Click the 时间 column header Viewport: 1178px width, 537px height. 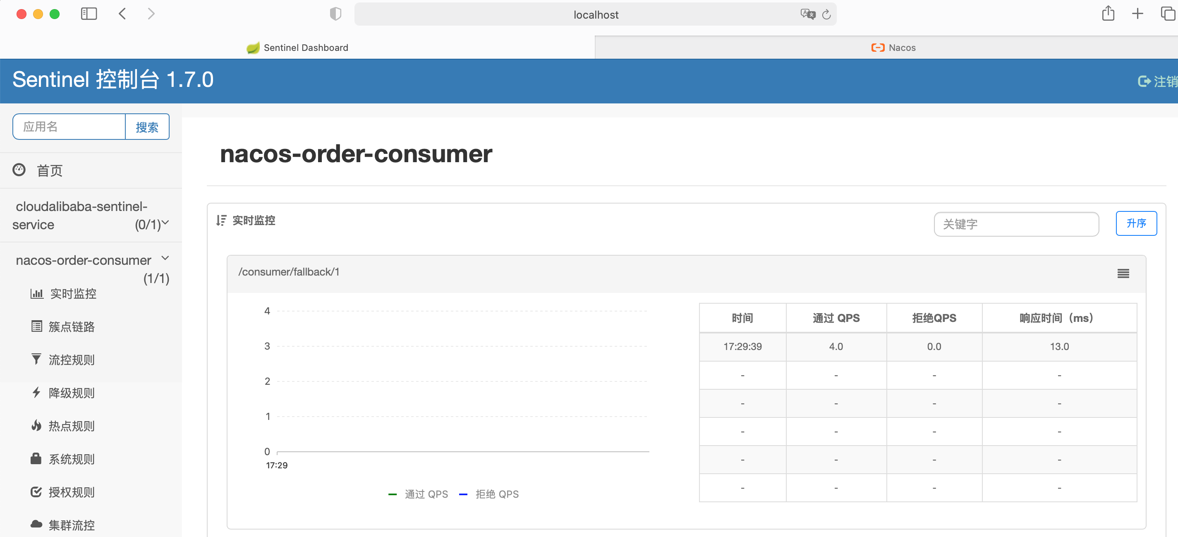point(742,318)
